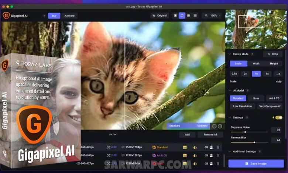
Task: Click the Suppress Noise value field 38
Action: pos(276,130)
